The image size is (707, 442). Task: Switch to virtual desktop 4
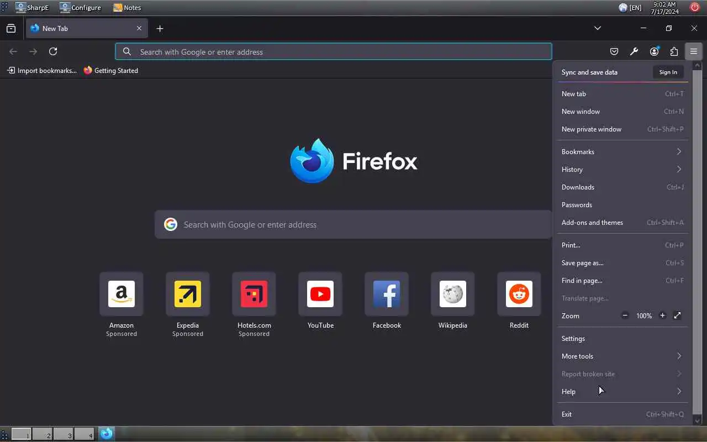(84, 434)
